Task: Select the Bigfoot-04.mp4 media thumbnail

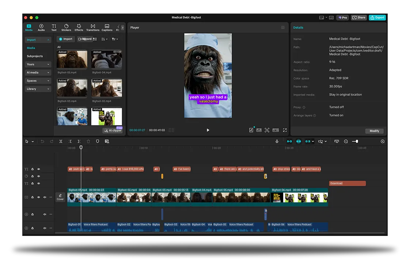Action: (x=107, y=59)
